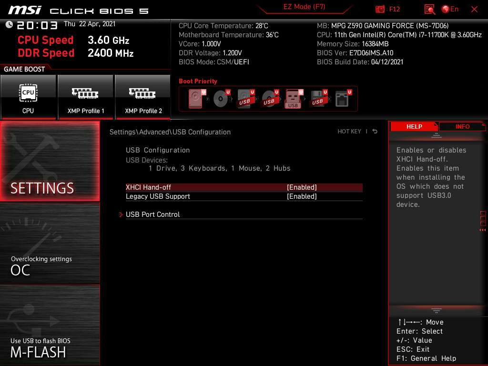Select the USB CD/DVD boot device icon
488x366 pixels.
(270, 99)
